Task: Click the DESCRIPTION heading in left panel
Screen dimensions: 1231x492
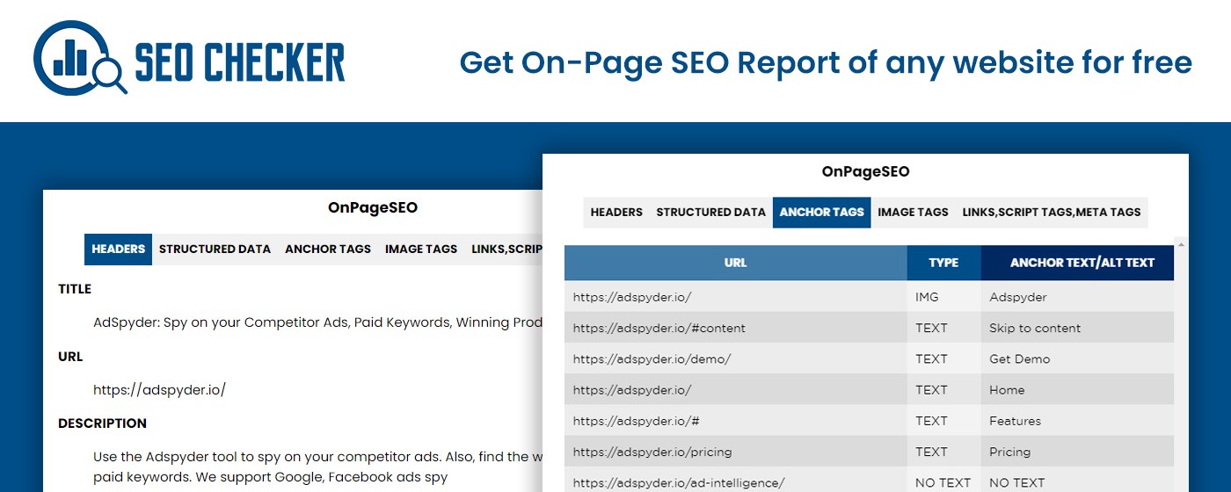Action: [102, 423]
